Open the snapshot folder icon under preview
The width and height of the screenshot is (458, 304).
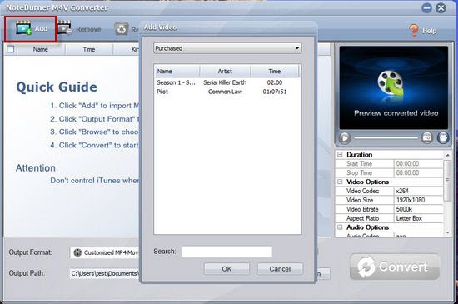coord(443,137)
